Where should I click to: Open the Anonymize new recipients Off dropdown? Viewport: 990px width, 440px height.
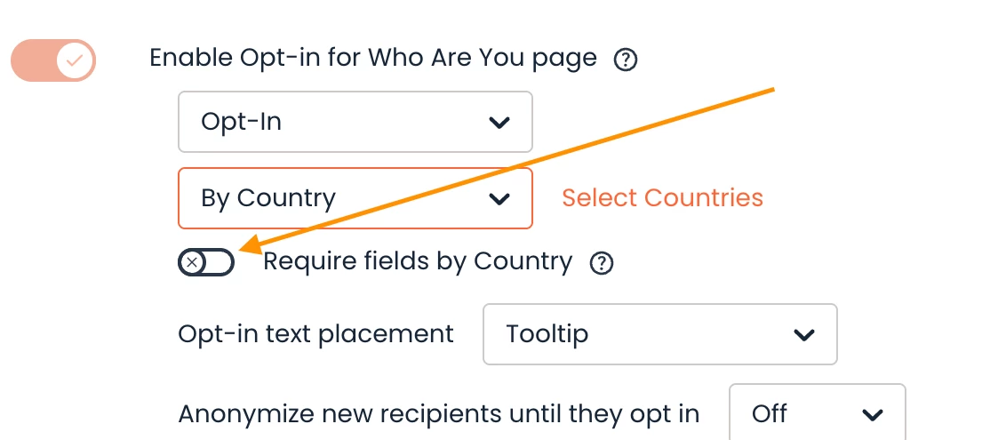816,413
